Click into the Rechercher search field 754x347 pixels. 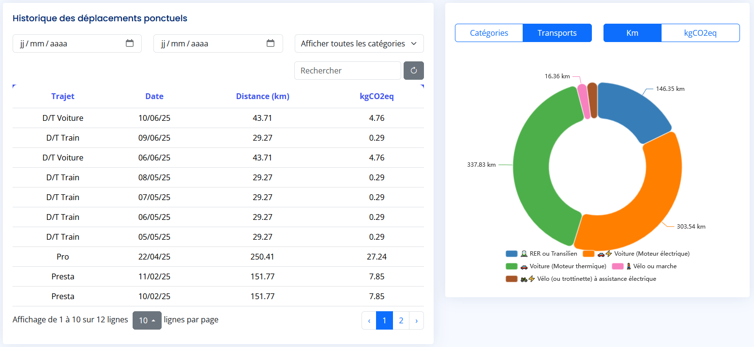tap(347, 71)
